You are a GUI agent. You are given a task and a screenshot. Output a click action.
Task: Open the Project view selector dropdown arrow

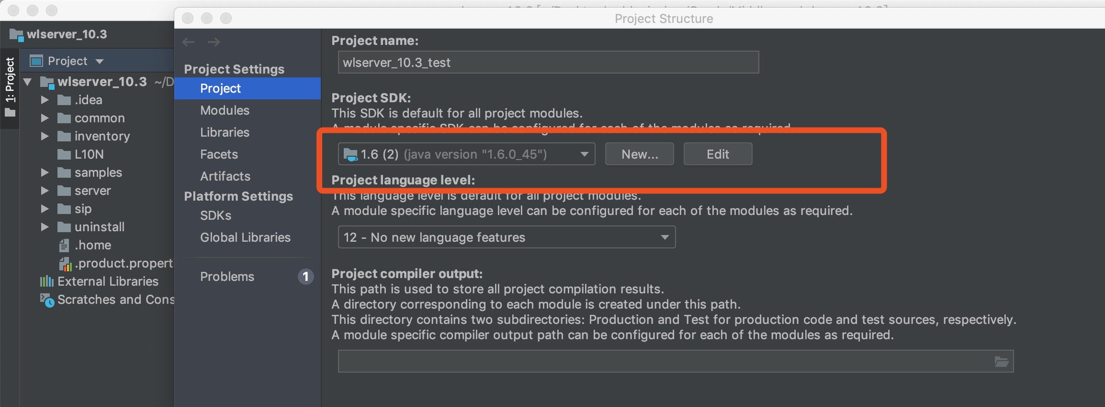[100, 62]
